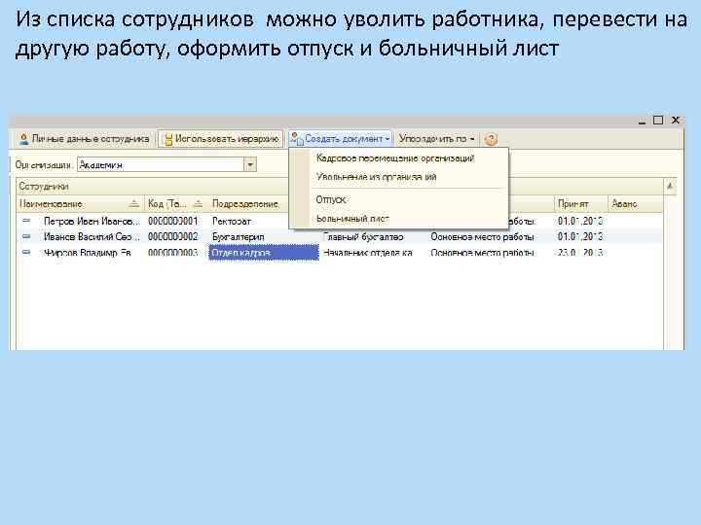
Task: Click the Организация field with 'Академия'
Action: tap(161, 164)
